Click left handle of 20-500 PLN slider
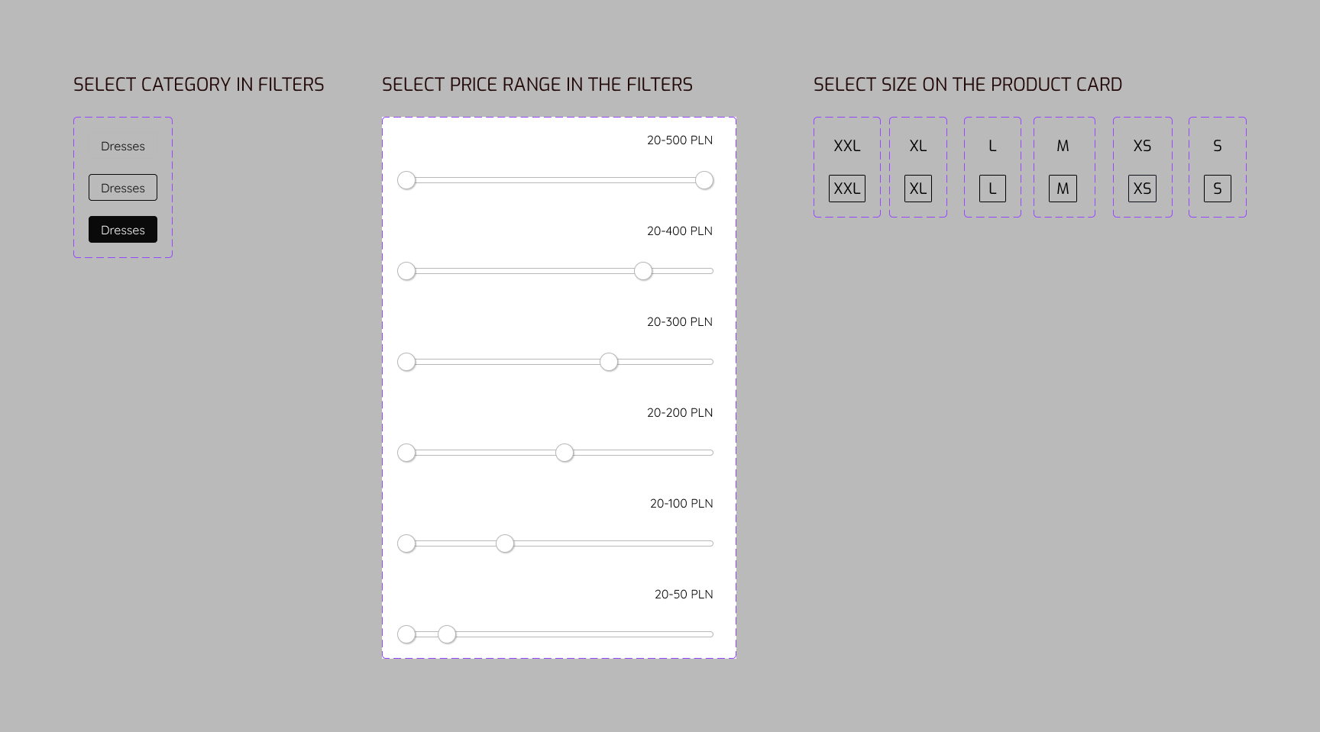The height and width of the screenshot is (732, 1320). [406, 180]
